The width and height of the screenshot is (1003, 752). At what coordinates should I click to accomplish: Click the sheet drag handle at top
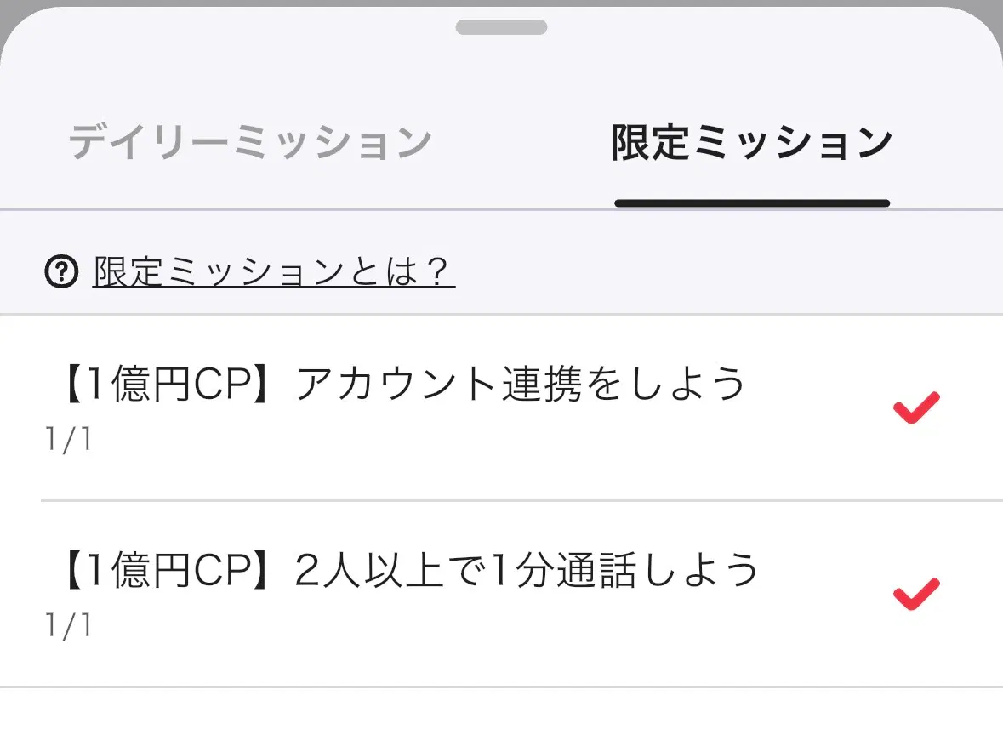501,27
